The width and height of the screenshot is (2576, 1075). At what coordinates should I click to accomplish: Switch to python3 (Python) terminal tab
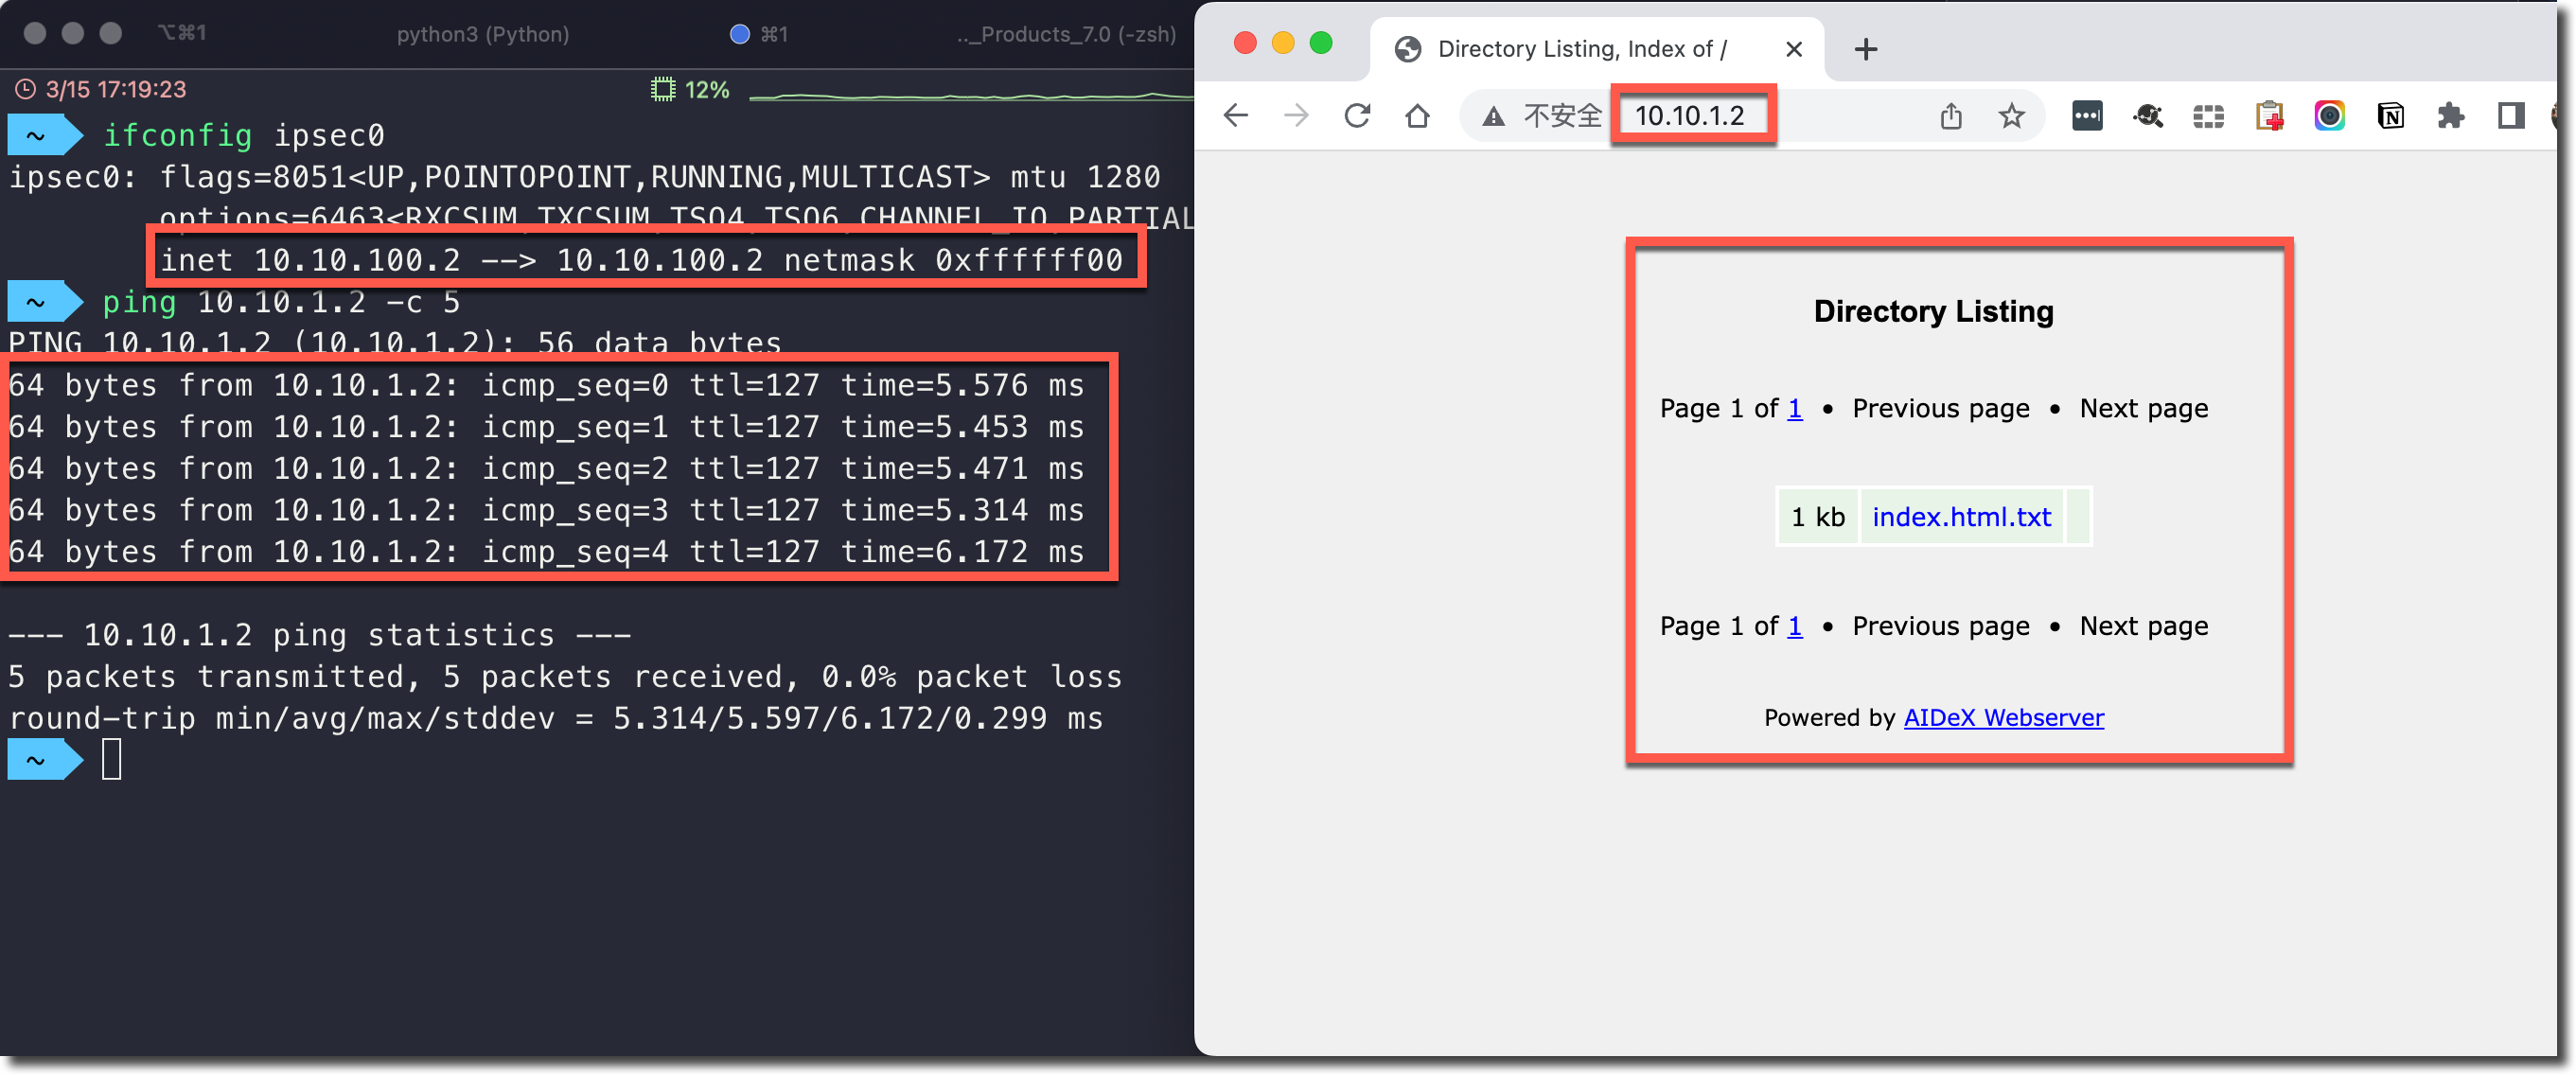[482, 34]
